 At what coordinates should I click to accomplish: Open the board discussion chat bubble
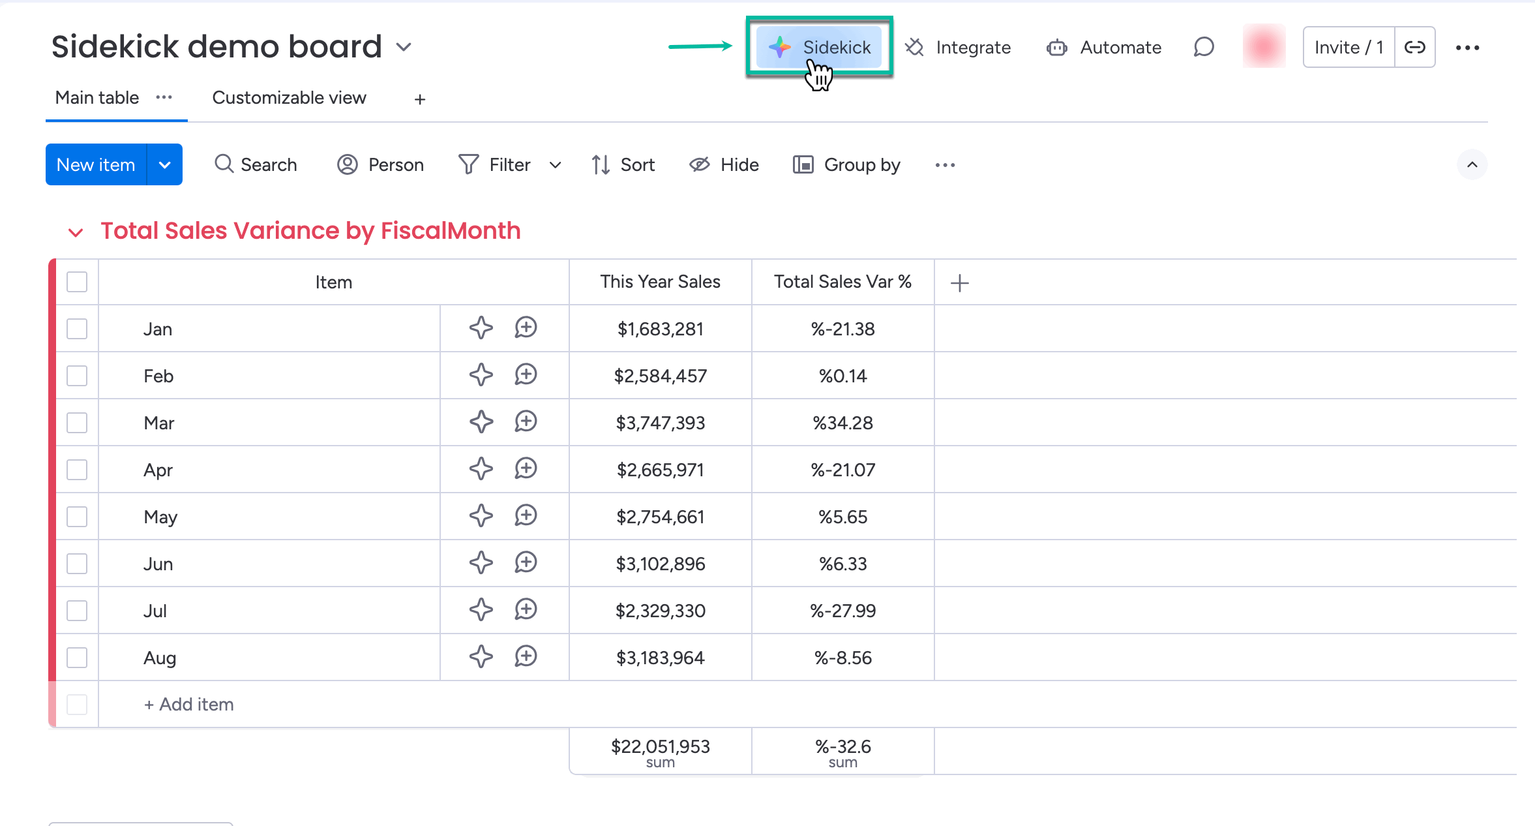1204,47
